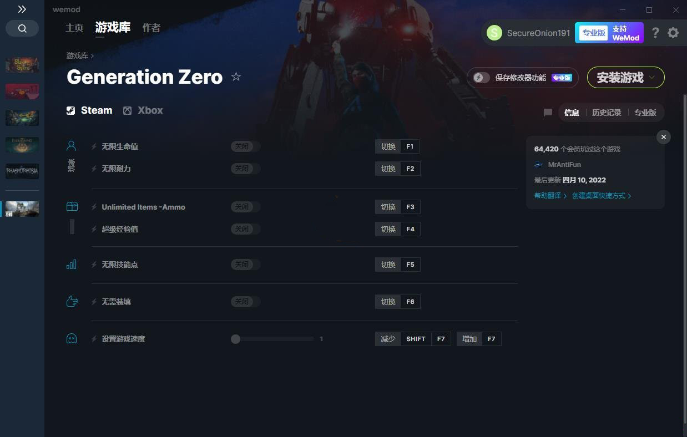Click Xbox logo icon
Viewport: 687px width, 437px height.
click(x=128, y=110)
